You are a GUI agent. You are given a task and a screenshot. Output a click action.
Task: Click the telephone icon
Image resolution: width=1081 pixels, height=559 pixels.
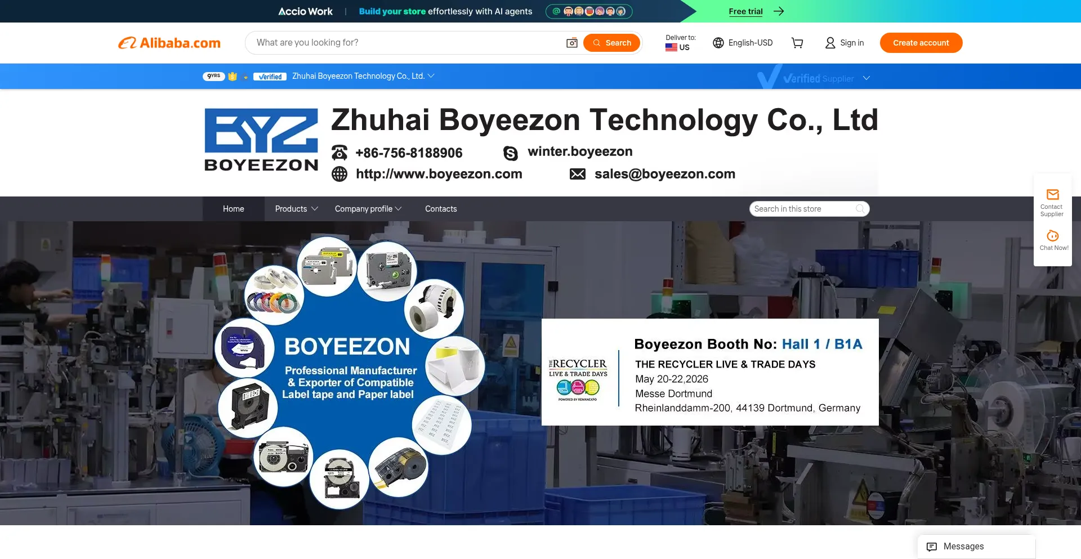coord(340,153)
